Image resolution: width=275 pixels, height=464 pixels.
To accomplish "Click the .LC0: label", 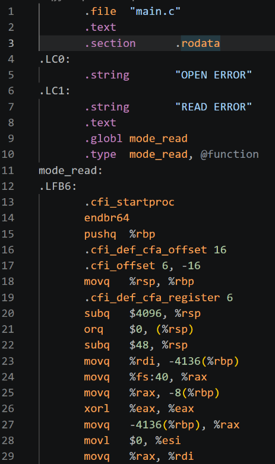I will (55, 59).
